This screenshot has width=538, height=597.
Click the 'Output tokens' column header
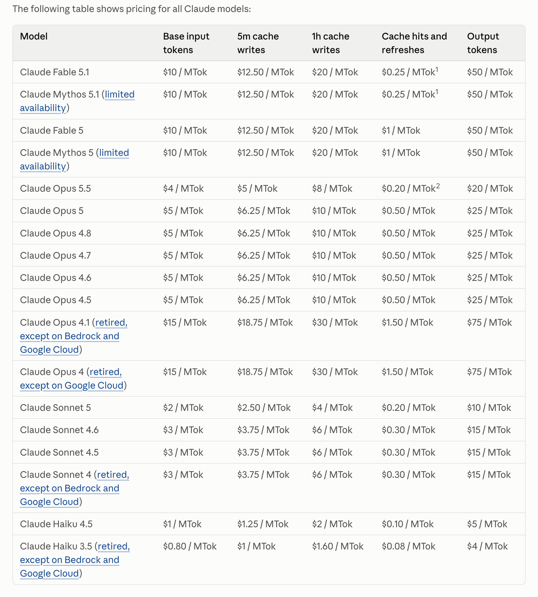[483, 43]
